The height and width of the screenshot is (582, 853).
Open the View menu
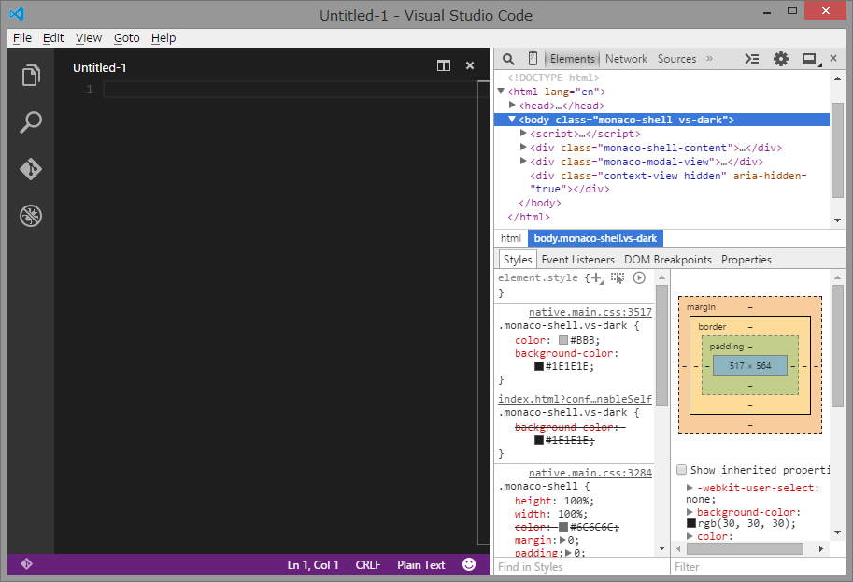[88, 38]
